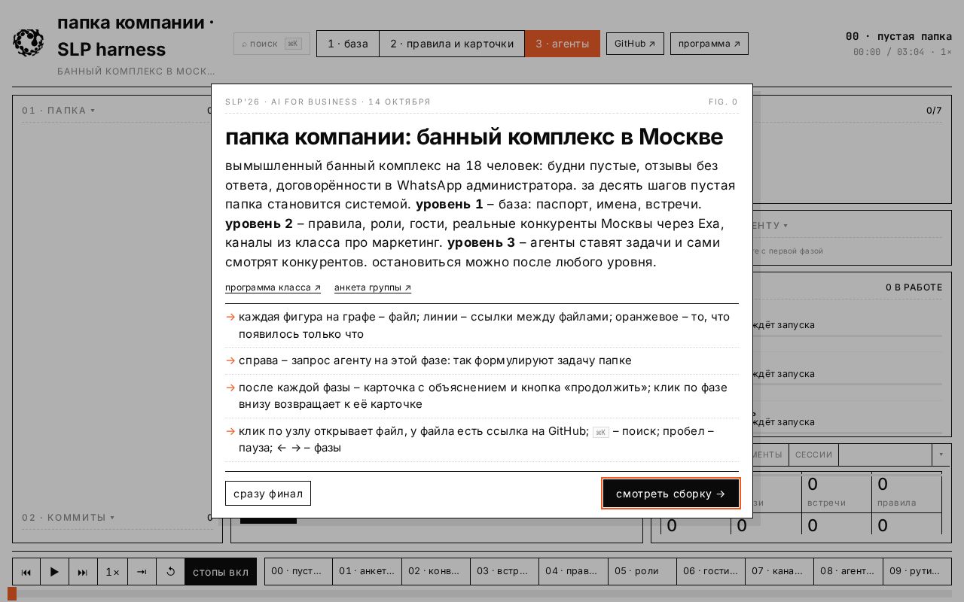Screen dimensions: 964x602
Task: Jump to phase «05 · роли» in timeline
Action: [642, 571]
